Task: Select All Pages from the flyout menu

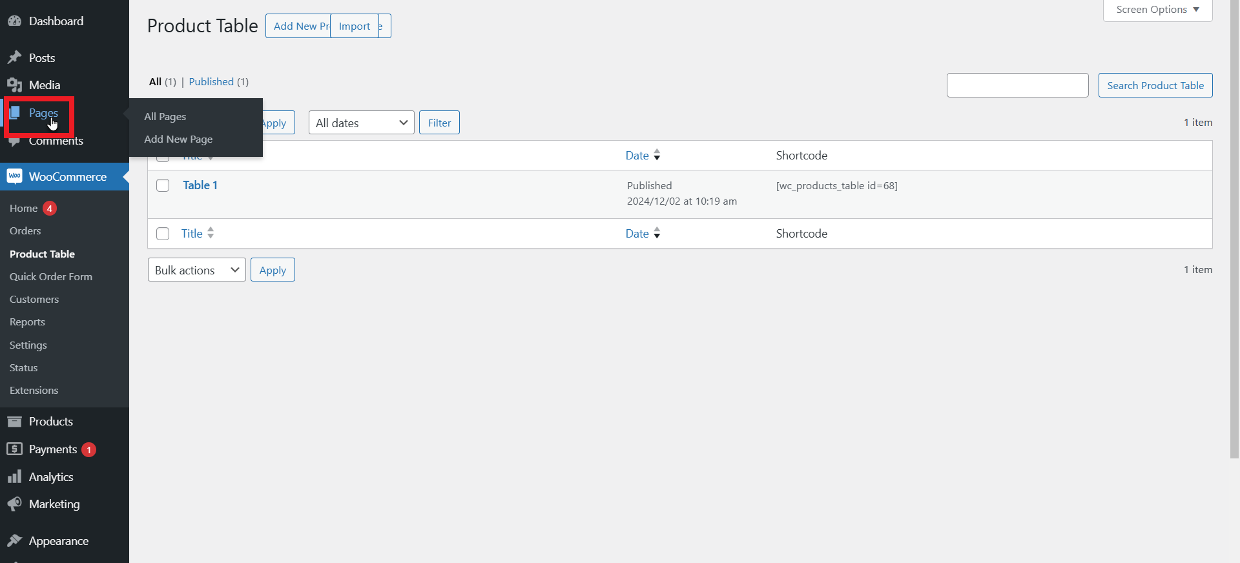Action: 165,117
